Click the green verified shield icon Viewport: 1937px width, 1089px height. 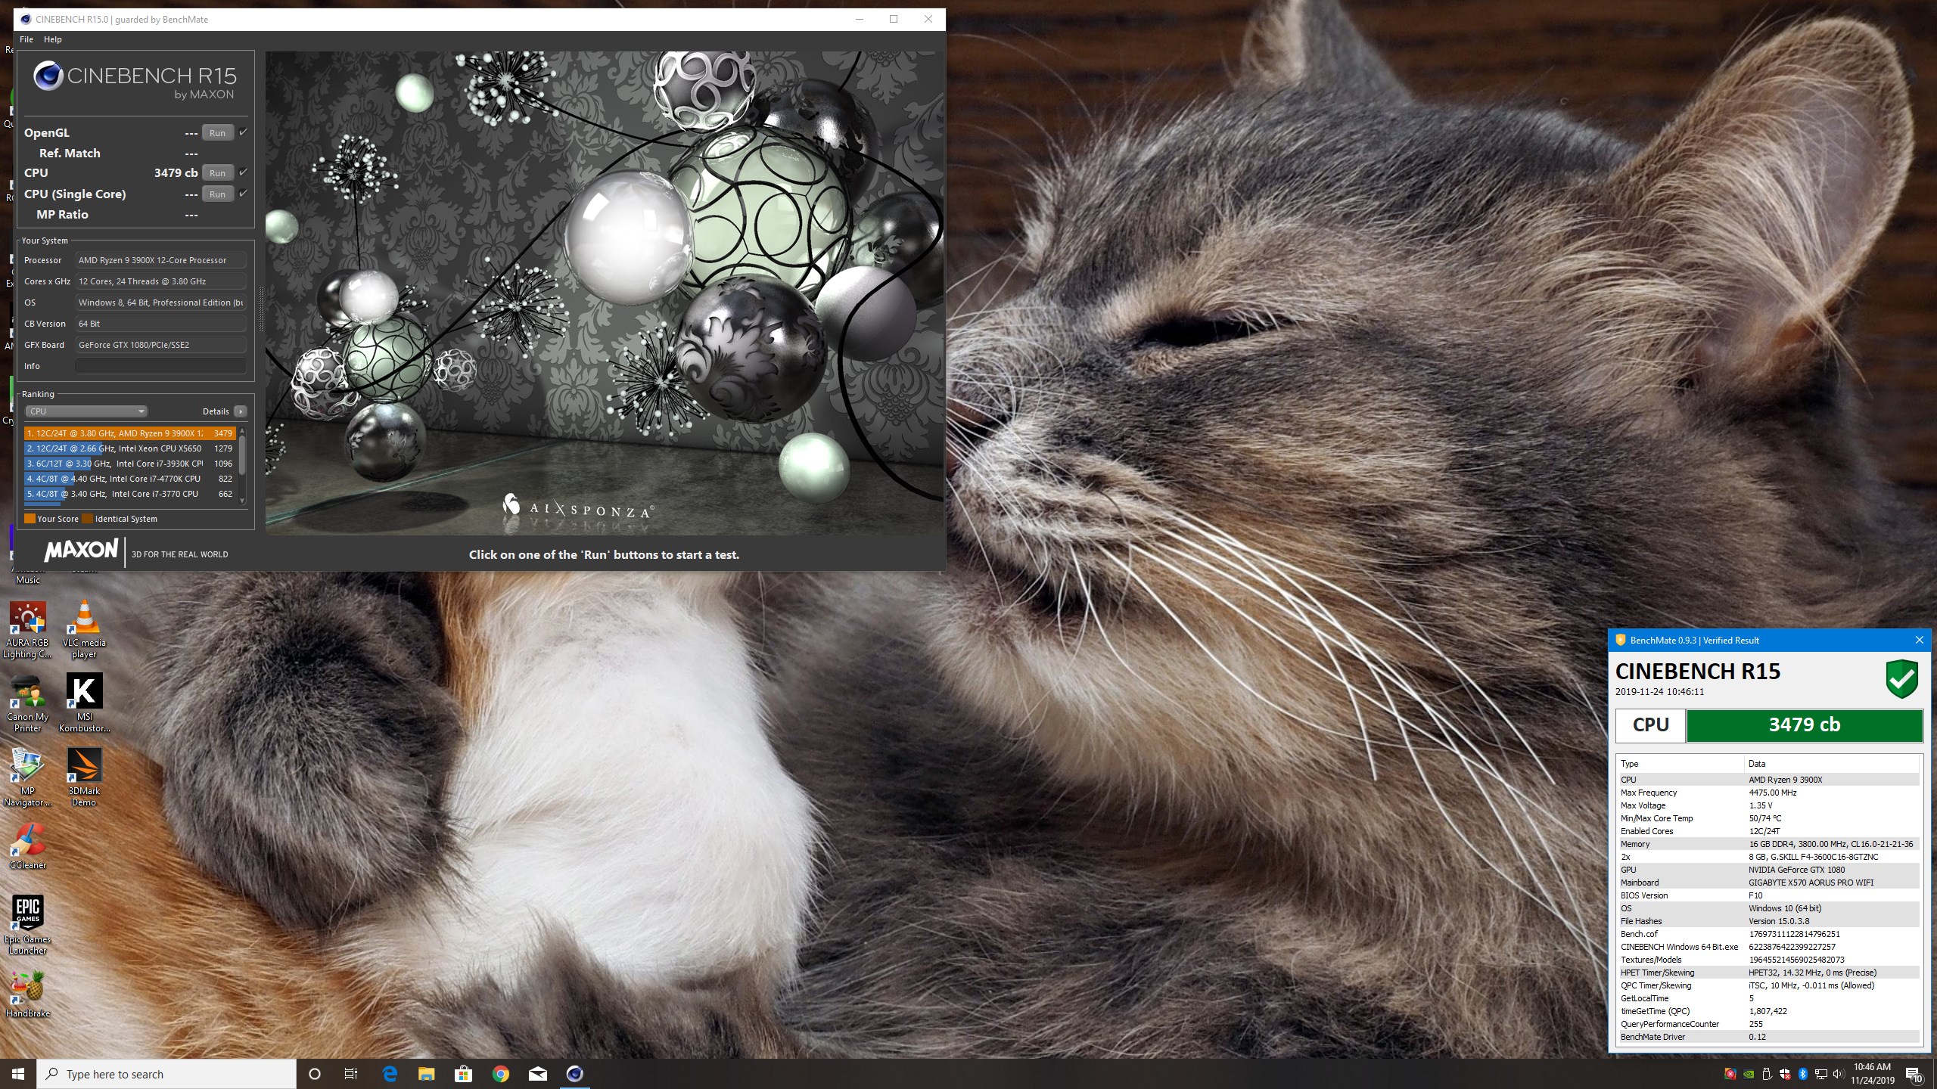[1901, 679]
